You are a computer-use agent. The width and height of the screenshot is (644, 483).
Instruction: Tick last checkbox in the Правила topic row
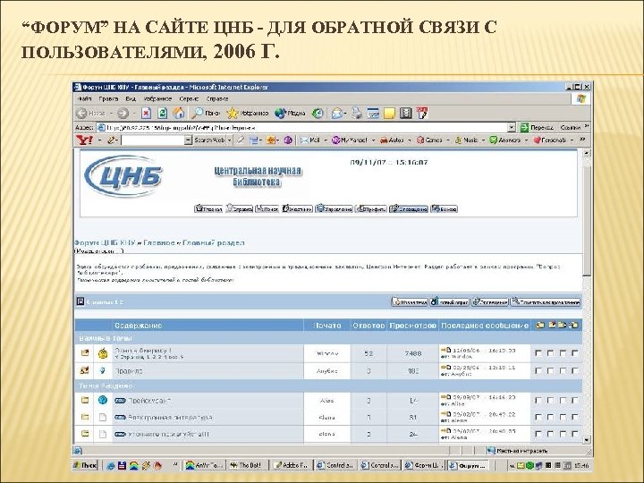[x=574, y=371]
